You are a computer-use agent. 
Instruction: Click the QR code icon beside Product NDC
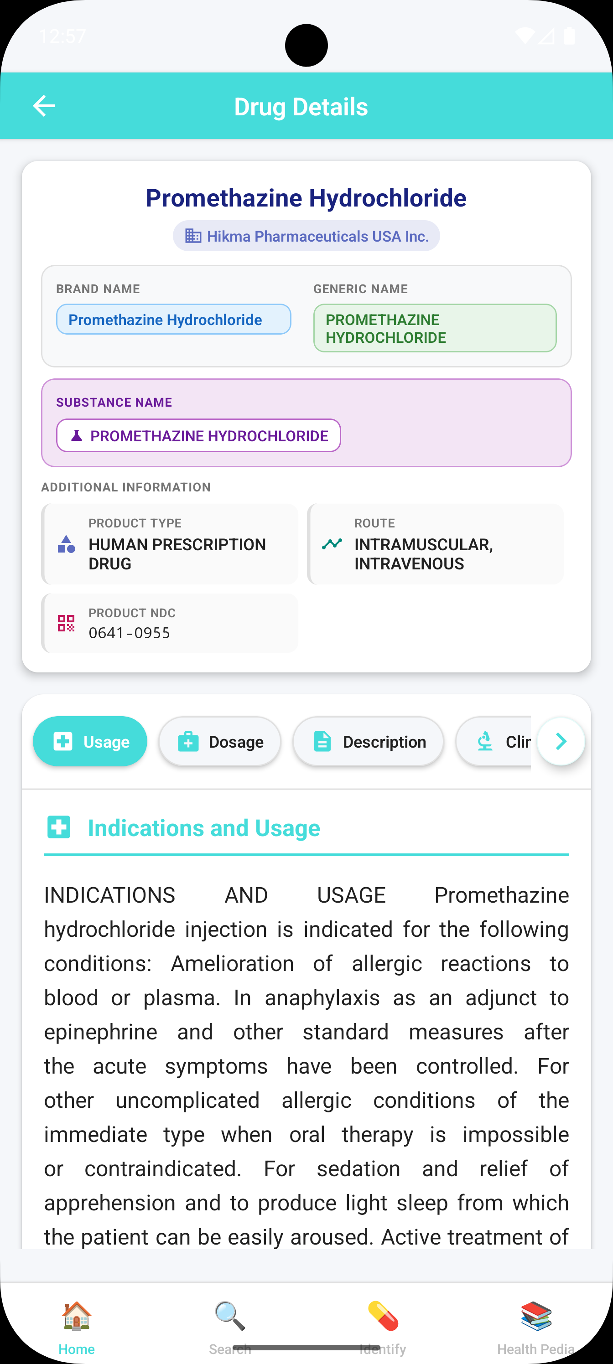tap(66, 623)
